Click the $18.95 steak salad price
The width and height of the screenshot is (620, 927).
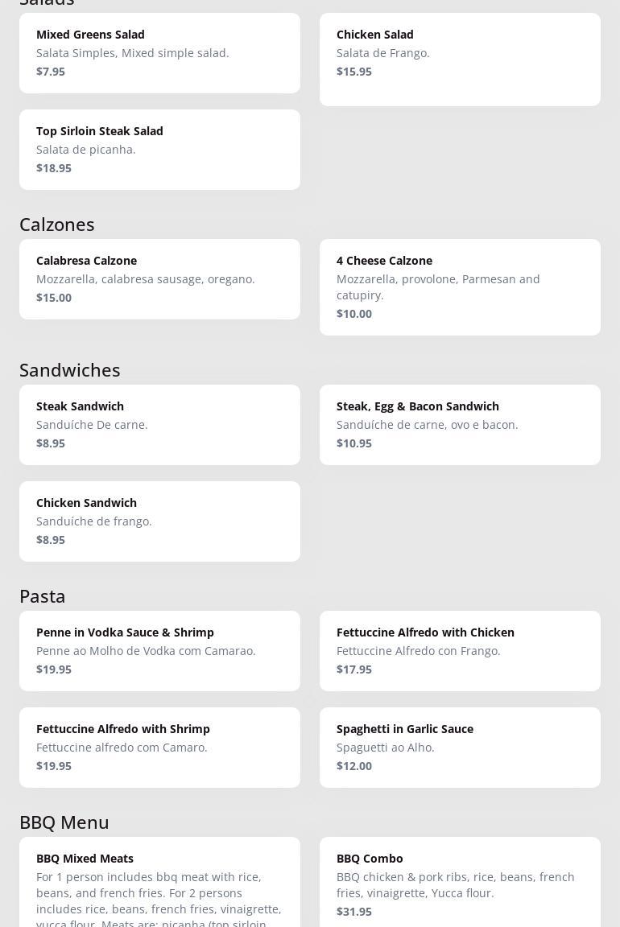pos(54,168)
